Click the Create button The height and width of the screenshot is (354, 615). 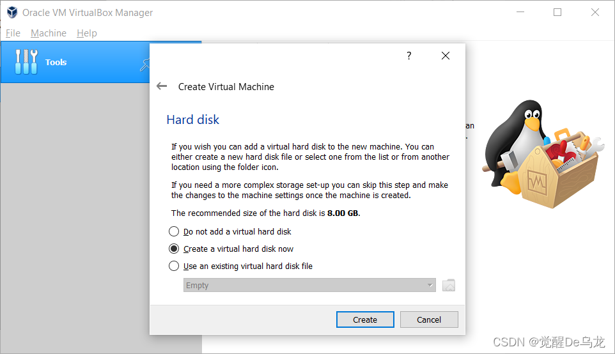click(365, 319)
